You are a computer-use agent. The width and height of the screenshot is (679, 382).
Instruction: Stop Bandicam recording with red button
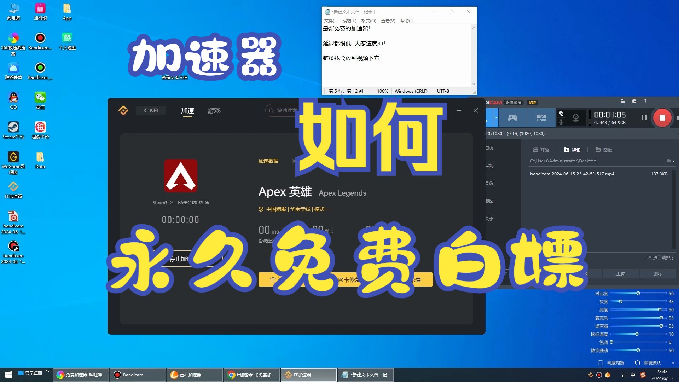tap(662, 118)
